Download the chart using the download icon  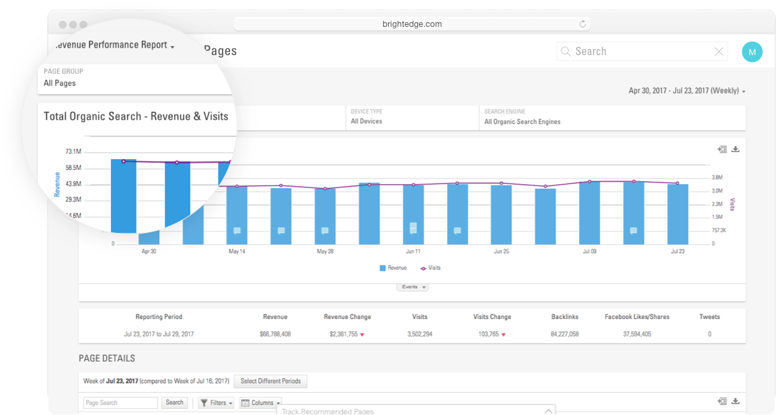(x=736, y=149)
